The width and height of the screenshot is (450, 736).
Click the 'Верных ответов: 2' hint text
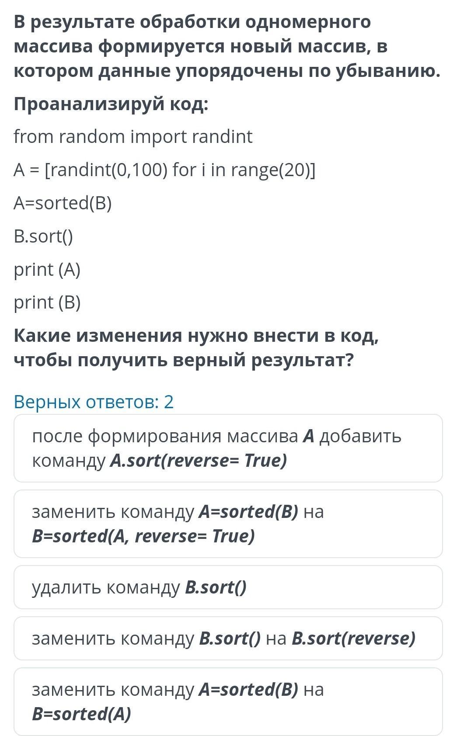click(x=94, y=402)
